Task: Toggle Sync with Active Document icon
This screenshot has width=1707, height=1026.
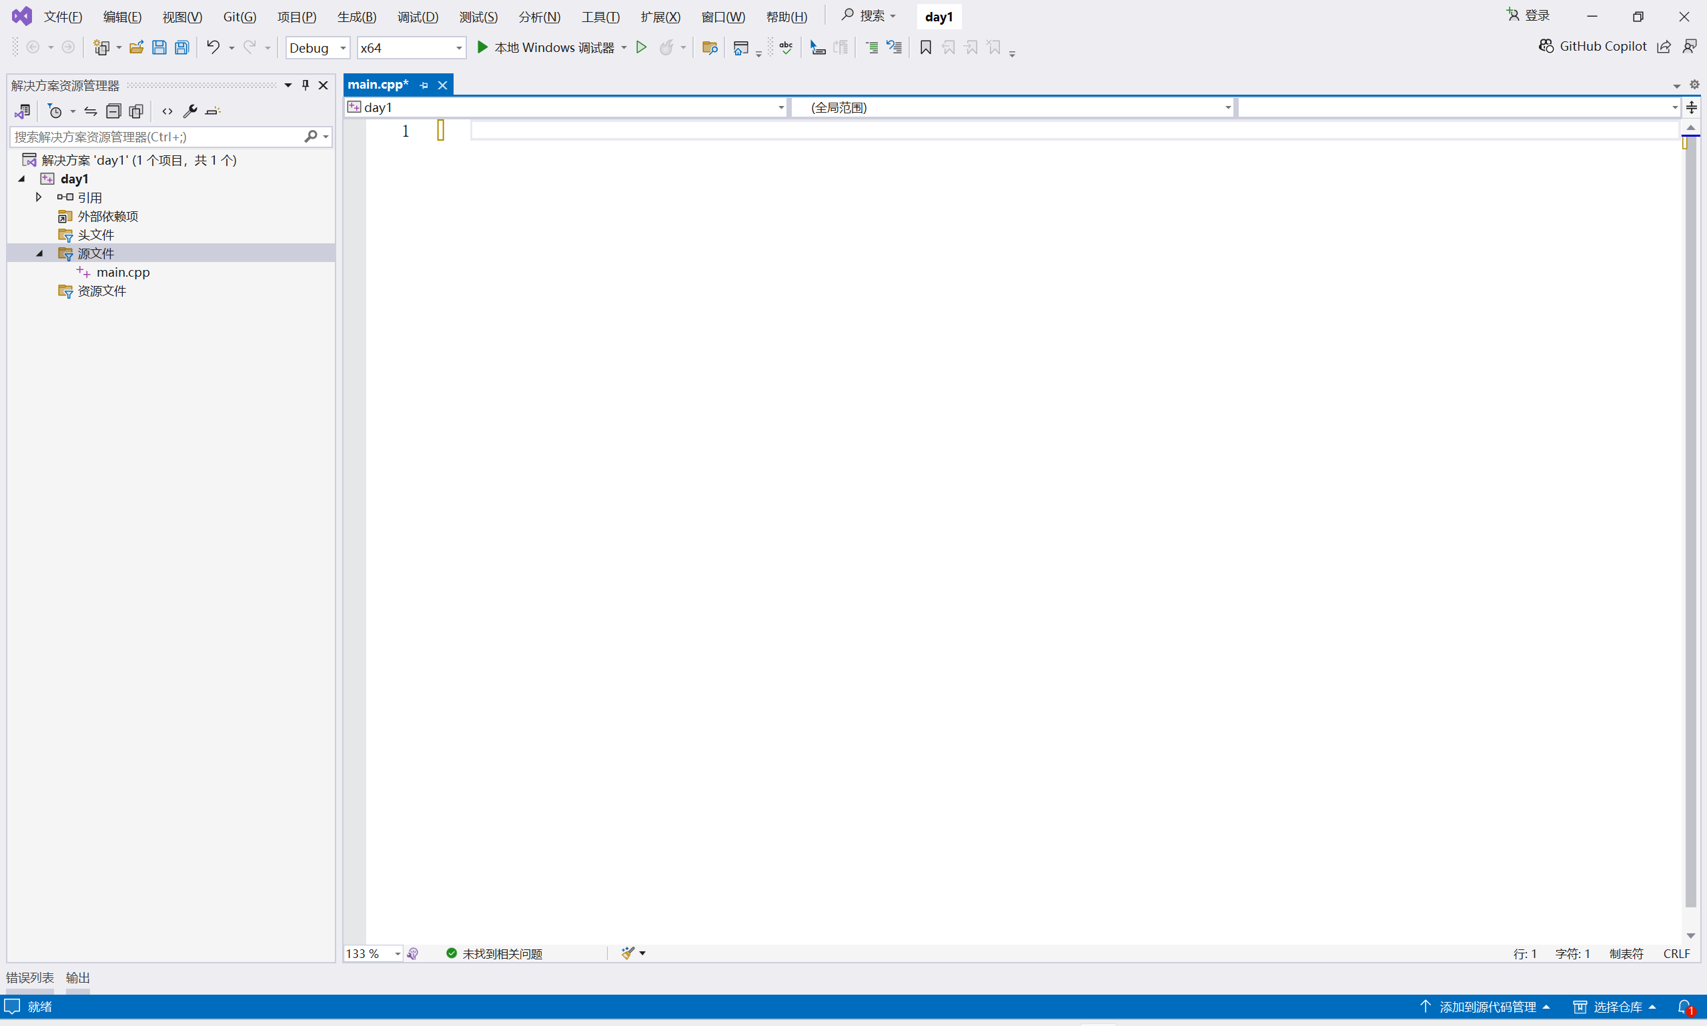Action: [91, 111]
